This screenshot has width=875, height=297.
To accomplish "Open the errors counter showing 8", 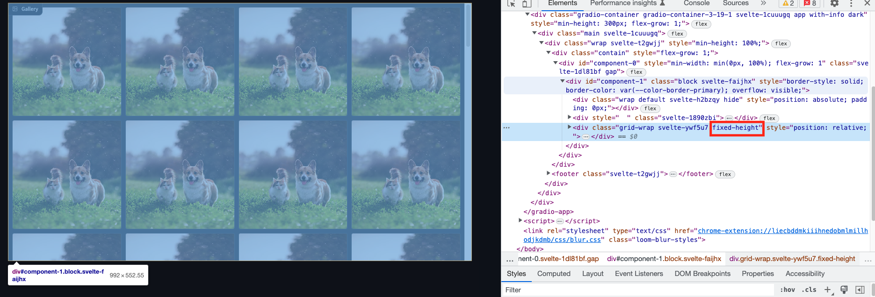I will (x=810, y=3).
